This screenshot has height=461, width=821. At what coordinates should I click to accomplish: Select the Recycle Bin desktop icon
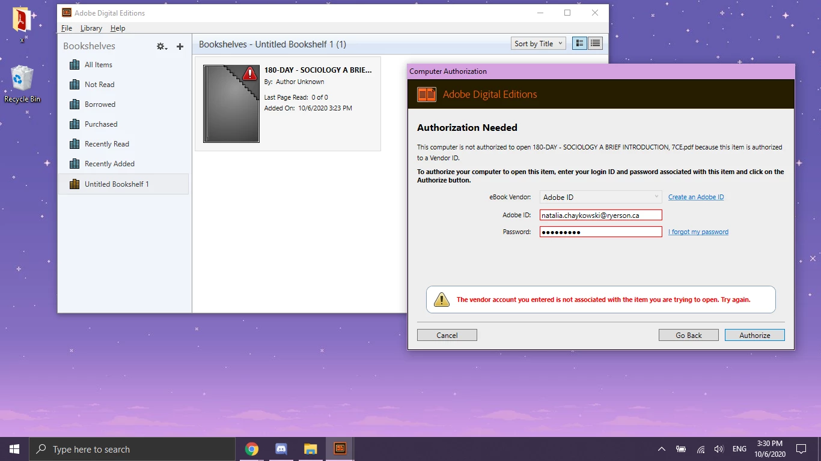click(x=22, y=84)
